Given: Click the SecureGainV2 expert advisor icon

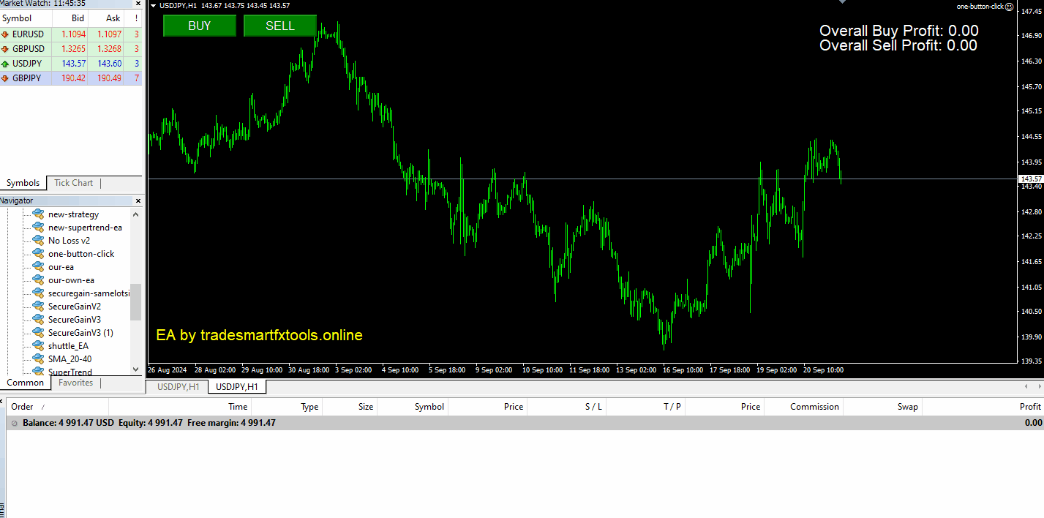Looking at the screenshot, I should click(38, 307).
